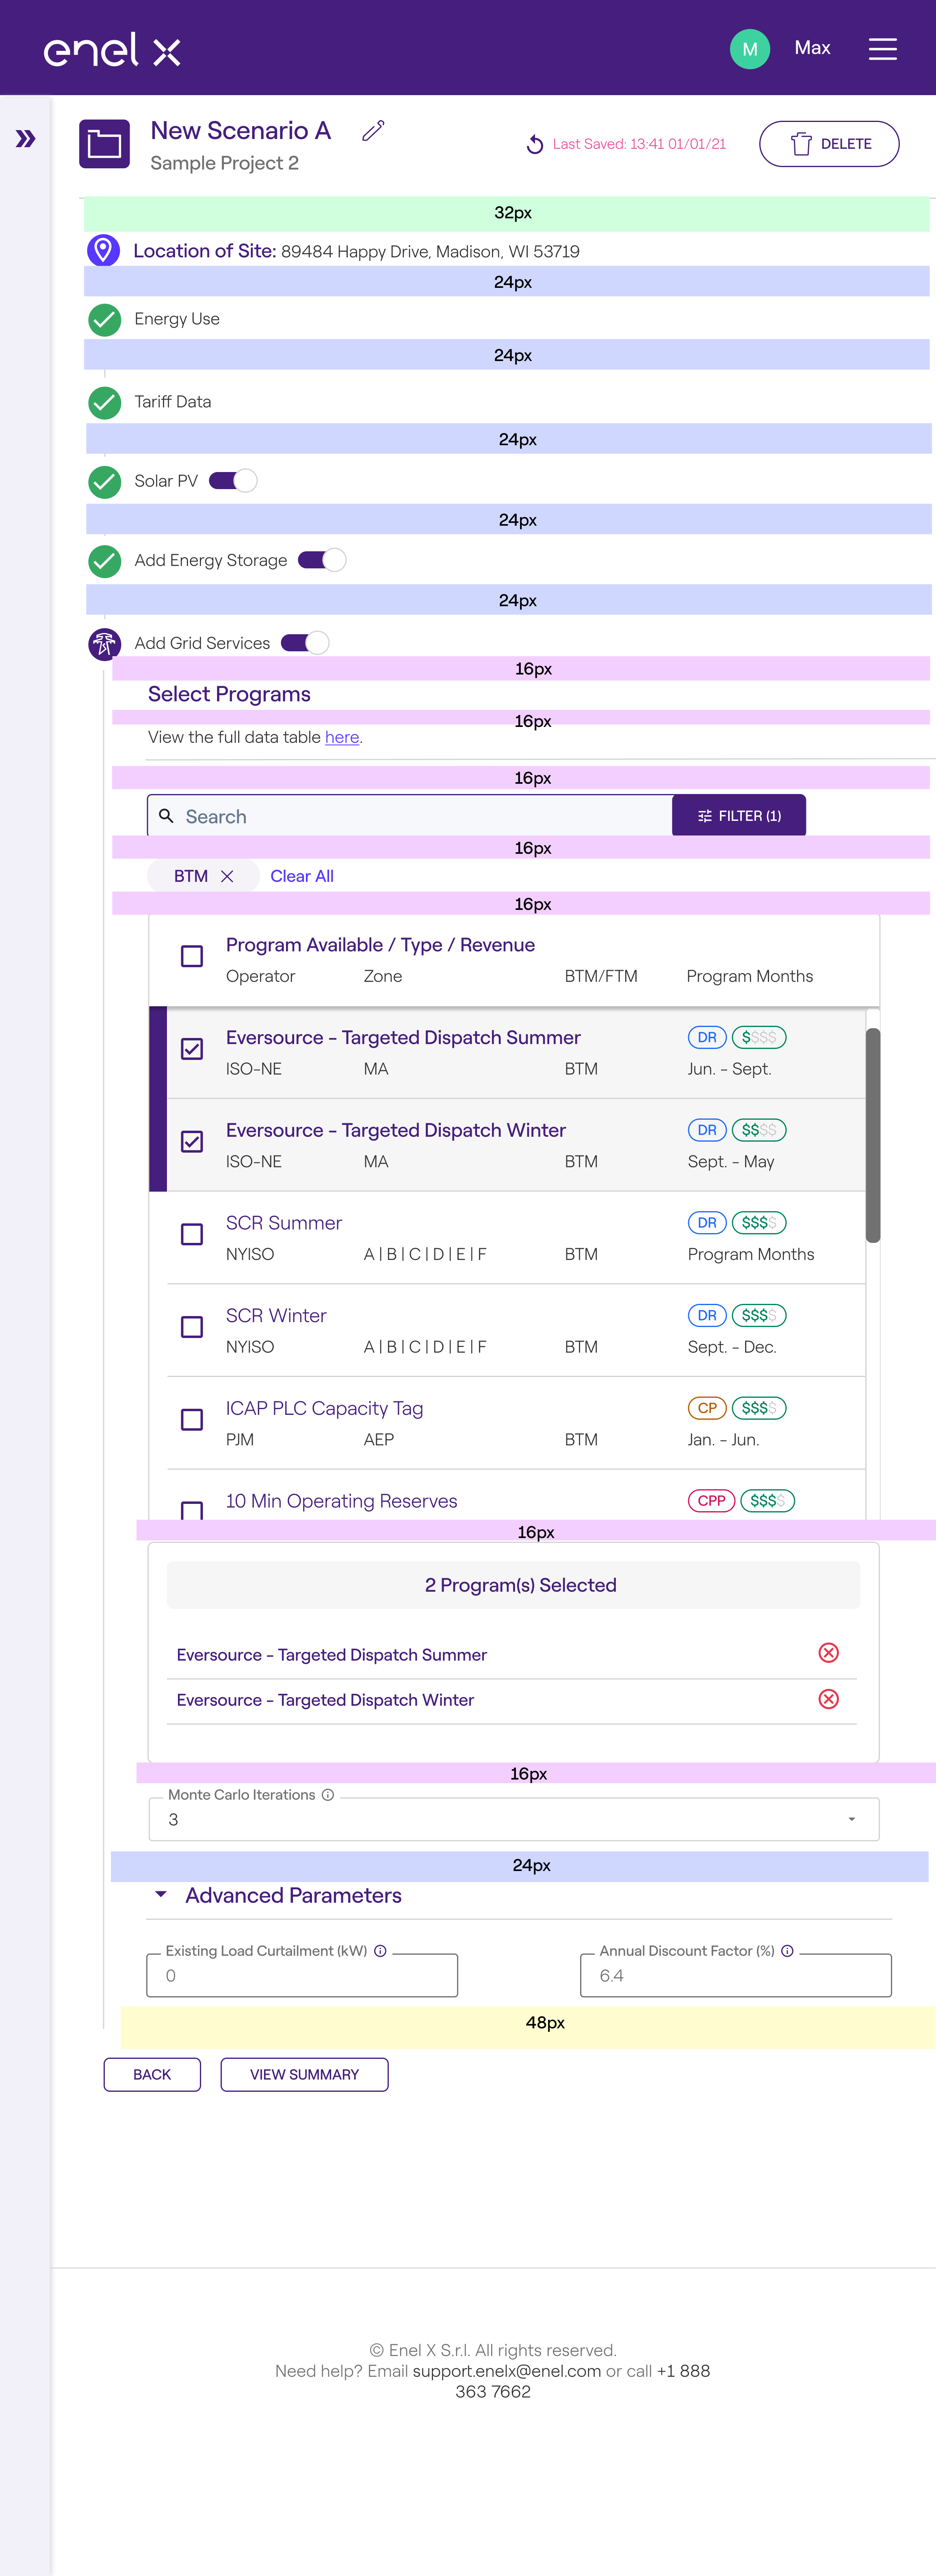Viewport: 936px width, 2576px height.
Task: Toggle the Add Energy Storage switch
Action: 322,560
